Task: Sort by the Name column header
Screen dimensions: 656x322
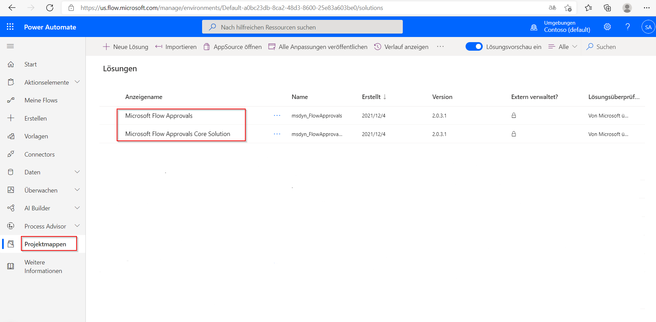Action: (300, 97)
